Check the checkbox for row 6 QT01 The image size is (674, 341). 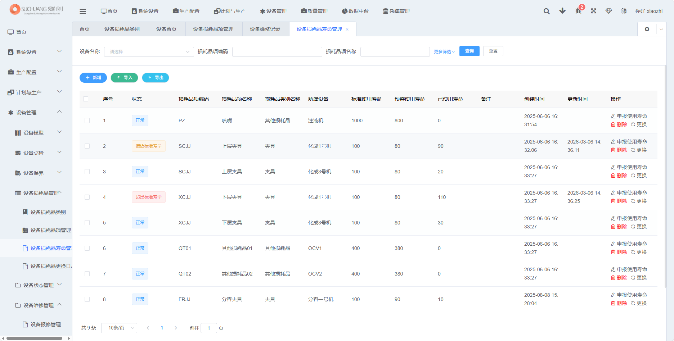(x=87, y=248)
